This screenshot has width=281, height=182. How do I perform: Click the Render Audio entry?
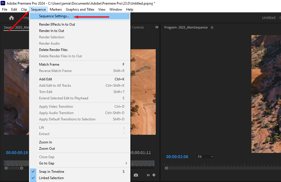coord(80,43)
